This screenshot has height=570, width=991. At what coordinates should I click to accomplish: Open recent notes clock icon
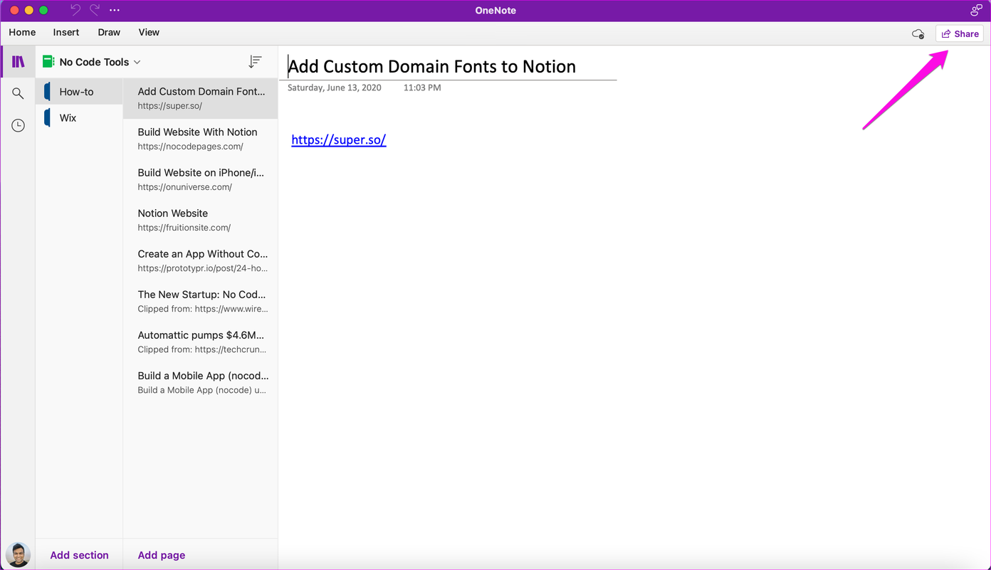19,125
